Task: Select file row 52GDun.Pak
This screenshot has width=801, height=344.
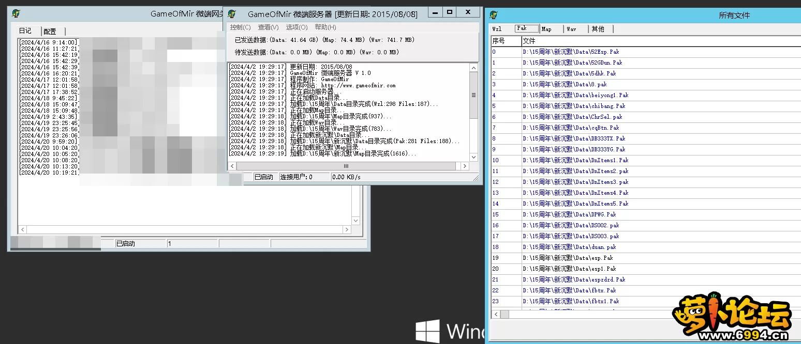Action: [646, 62]
